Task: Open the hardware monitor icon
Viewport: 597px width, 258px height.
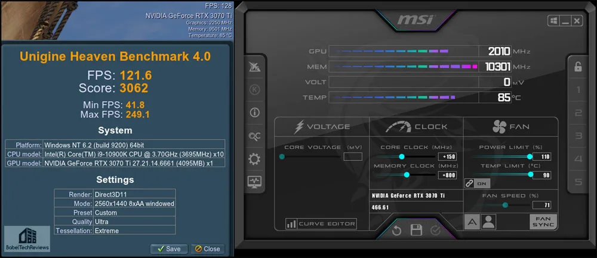Action: 254,182
